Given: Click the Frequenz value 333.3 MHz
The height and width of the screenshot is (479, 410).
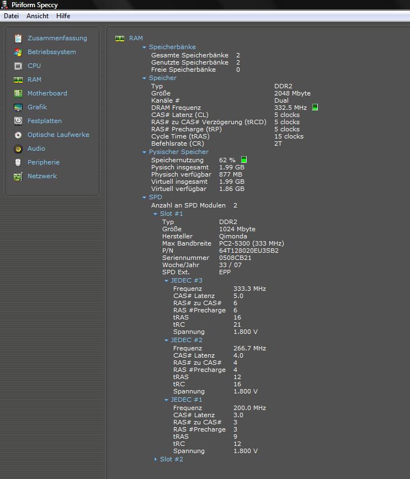Looking at the screenshot, I should (249, 289).
